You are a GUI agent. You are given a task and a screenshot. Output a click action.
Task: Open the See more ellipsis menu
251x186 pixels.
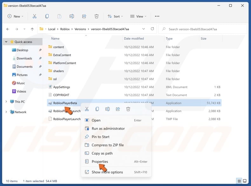click(157, 16)
